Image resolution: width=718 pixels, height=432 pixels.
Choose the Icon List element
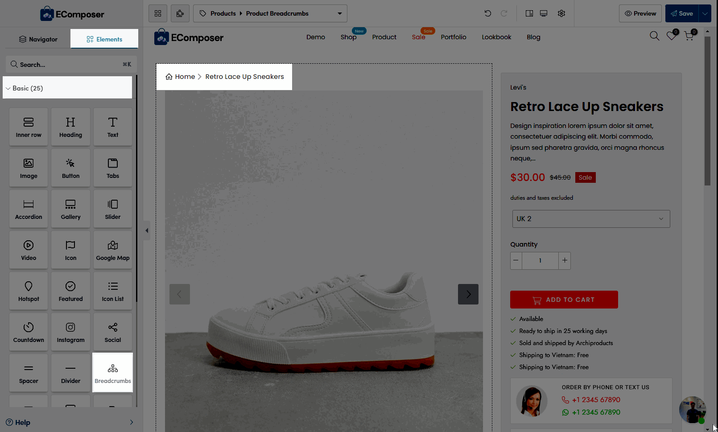point(113,291)
